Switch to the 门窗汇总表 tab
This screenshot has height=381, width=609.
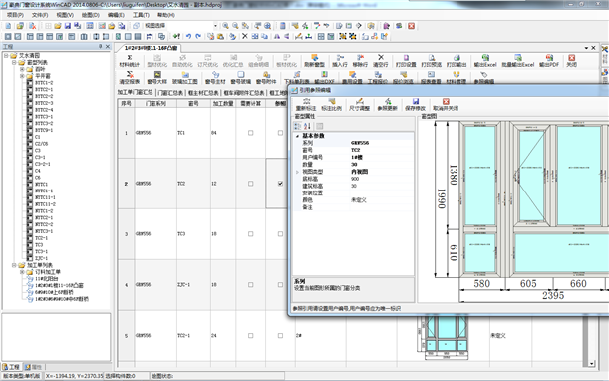tap(170, 93)
